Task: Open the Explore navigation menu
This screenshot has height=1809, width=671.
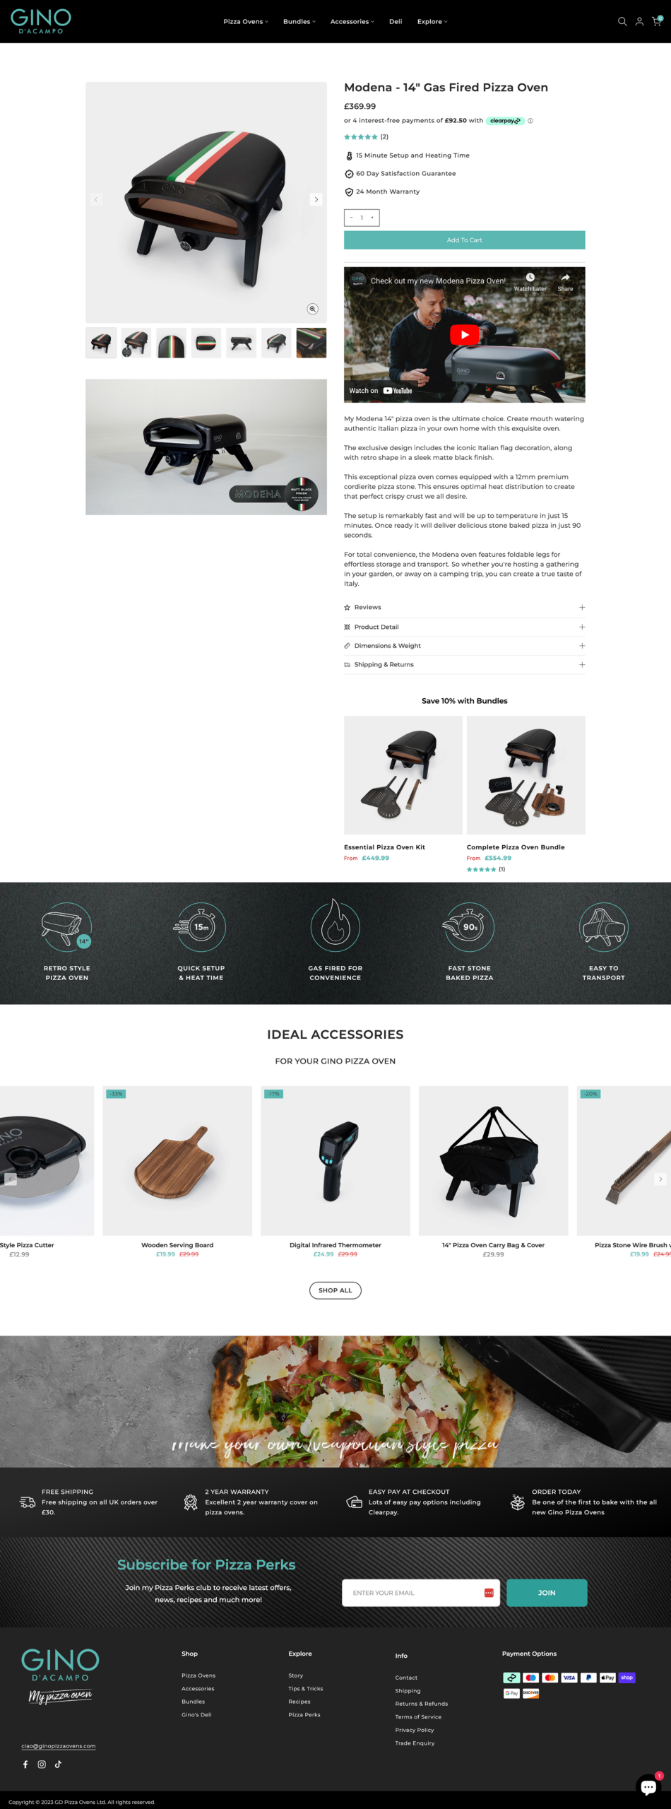Action: [432, 22]
